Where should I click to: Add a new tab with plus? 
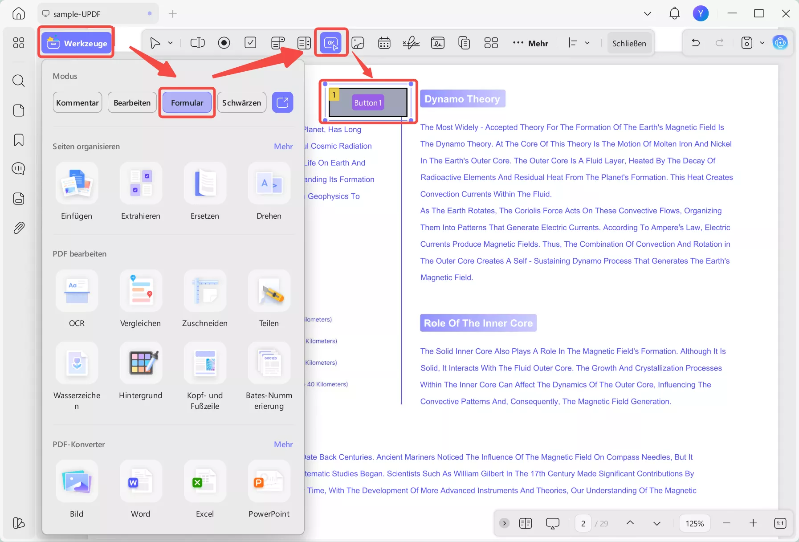[173, 14]
